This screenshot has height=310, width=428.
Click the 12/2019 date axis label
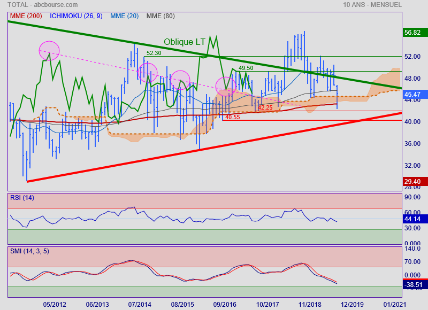352,304
